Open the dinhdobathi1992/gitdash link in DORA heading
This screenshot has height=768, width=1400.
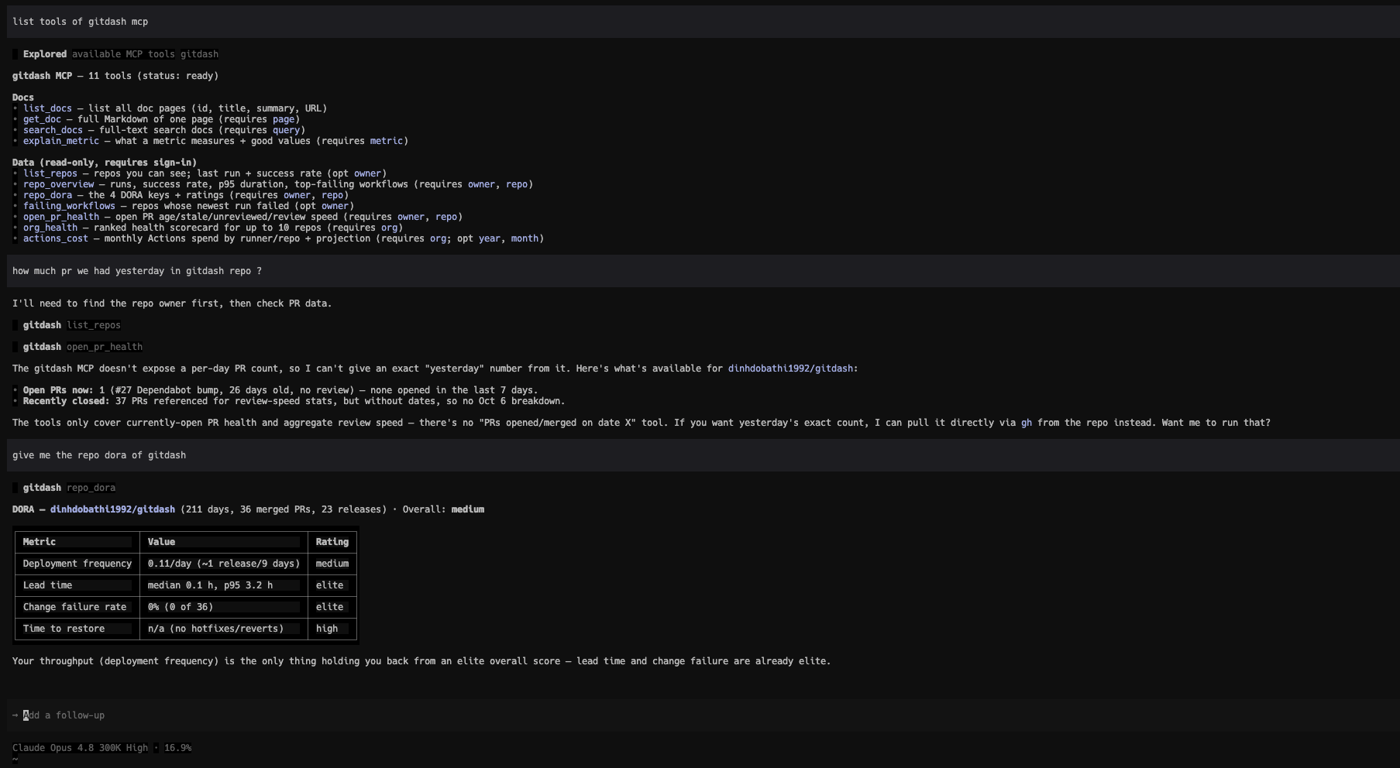[112, 509]
